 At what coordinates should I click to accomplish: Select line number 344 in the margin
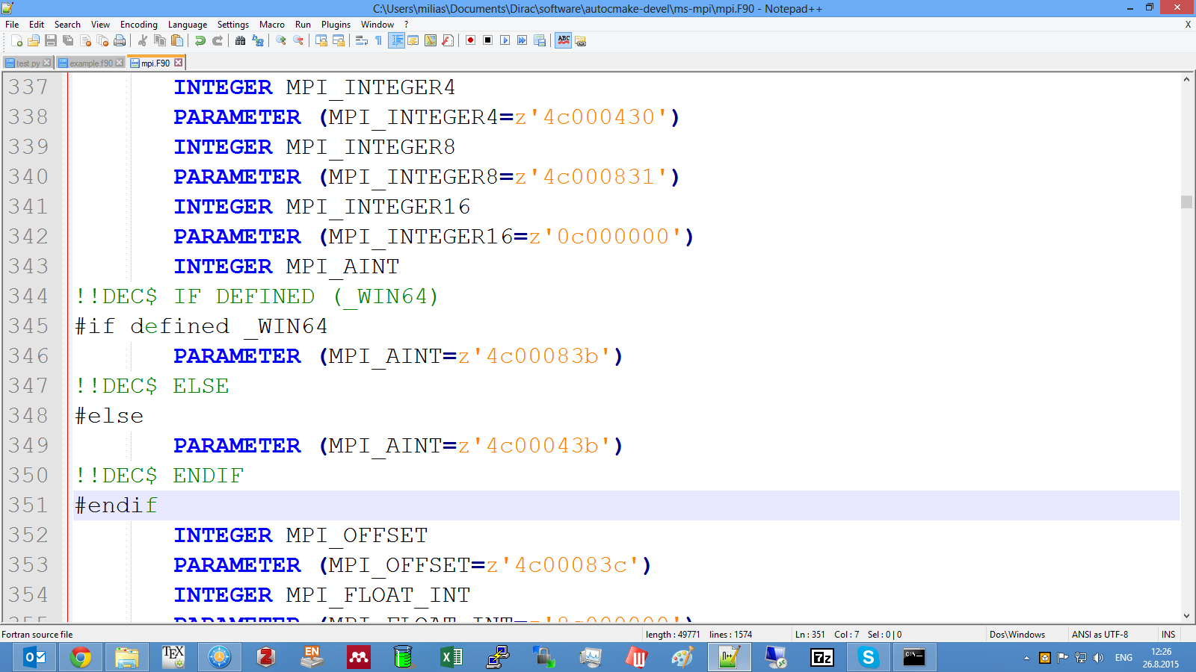tap(28, 296)
